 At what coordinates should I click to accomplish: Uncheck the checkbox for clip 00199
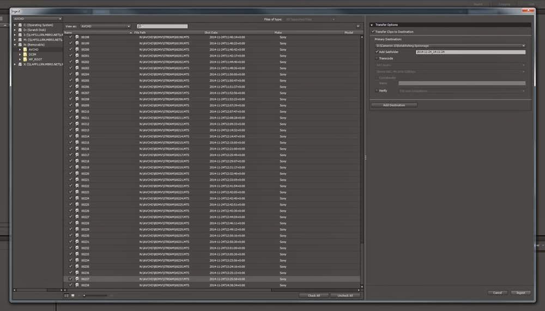[x=71, y=43]
